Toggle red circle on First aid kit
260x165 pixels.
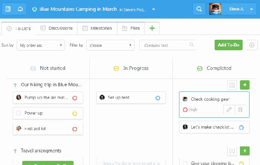click(75, 129)
